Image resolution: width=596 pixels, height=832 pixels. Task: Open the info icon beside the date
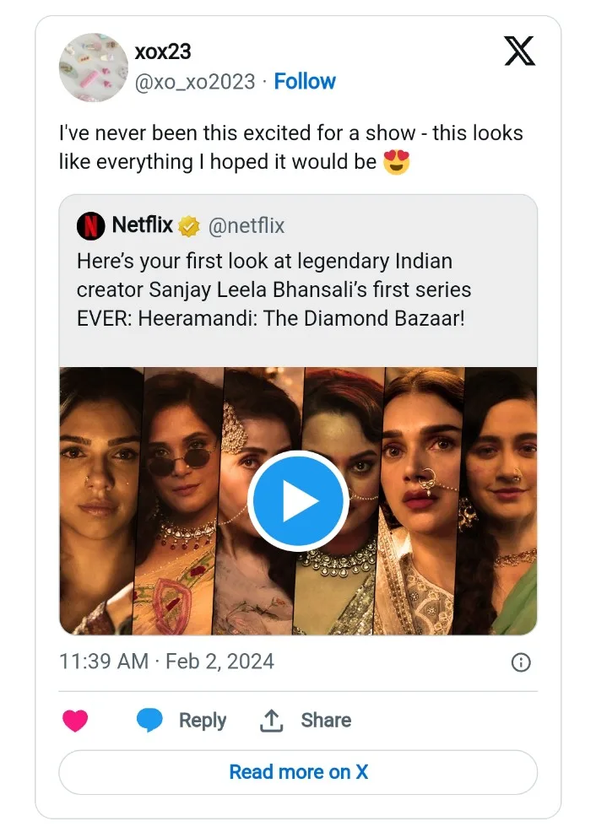[521, 662]
